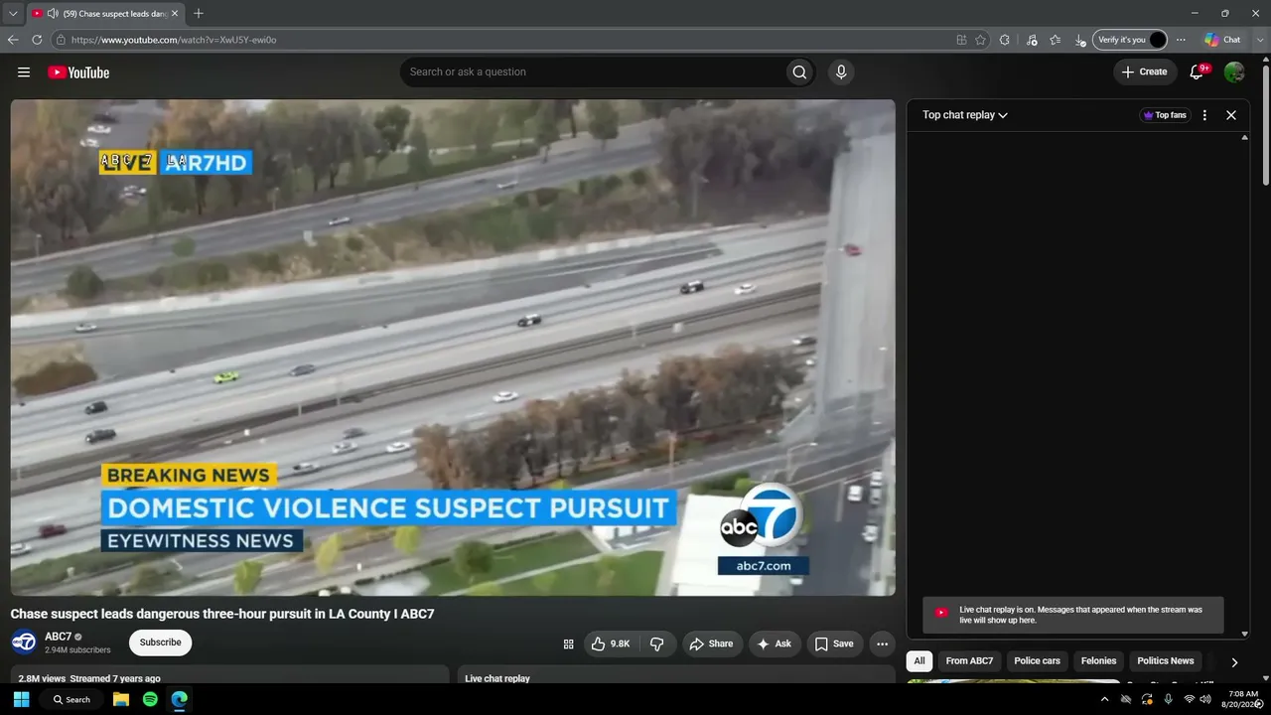Image resolution: width=1271 pixels, height=715 pixels.
Task: Open the Top fans badge
Action: (x=1166, y=115)
